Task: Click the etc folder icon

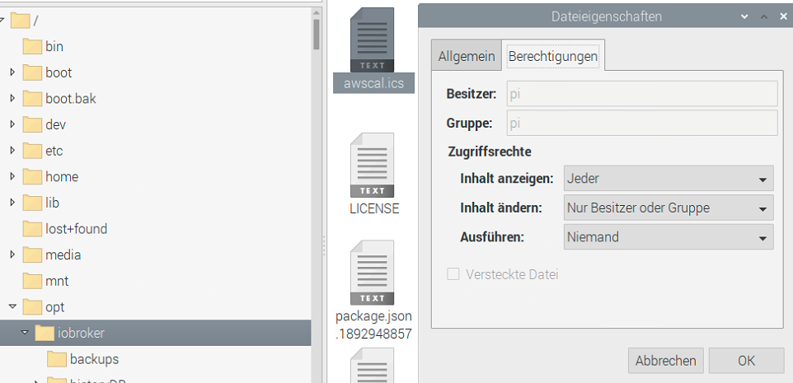Action: [32, 151]
